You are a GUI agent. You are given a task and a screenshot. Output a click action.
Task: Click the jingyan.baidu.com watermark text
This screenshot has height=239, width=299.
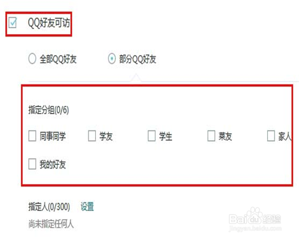click(255, 228)
